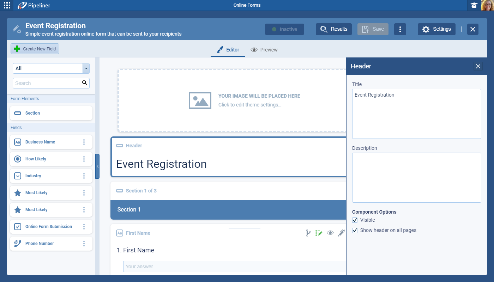494x282 pixels.
Task: Click the pencil edit icon on First Name
Action: (x=341, y=233)
